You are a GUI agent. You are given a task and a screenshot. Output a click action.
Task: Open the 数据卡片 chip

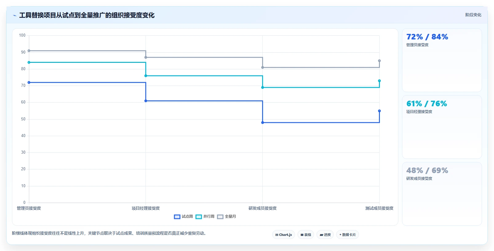(x=348, y=235)
